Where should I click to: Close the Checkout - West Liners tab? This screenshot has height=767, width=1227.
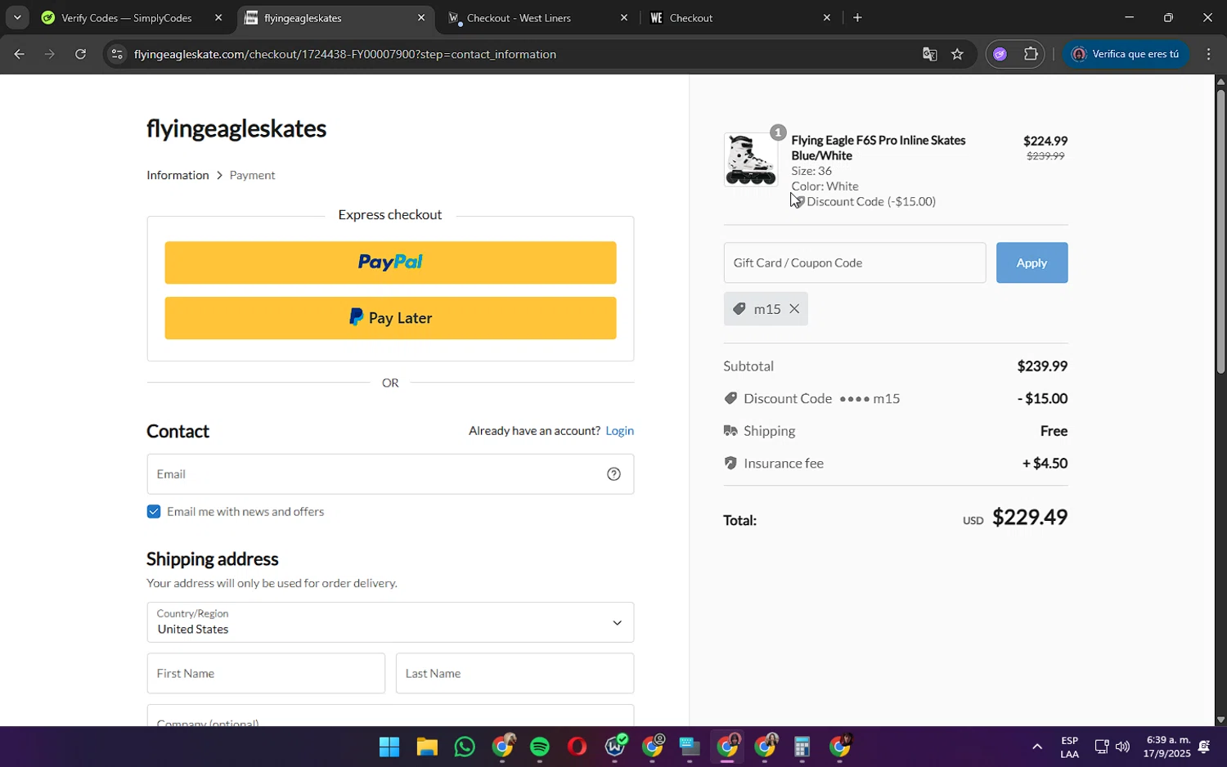[624, 18]
